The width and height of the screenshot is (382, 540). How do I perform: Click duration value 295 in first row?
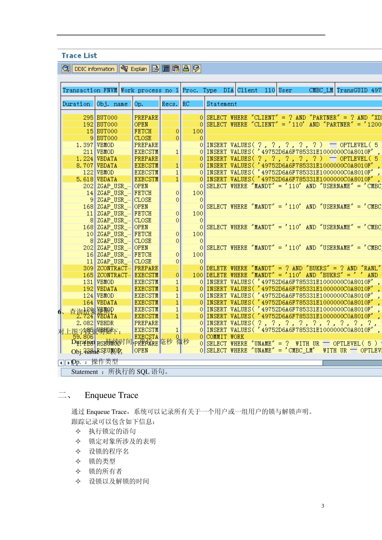click(88, 118)
